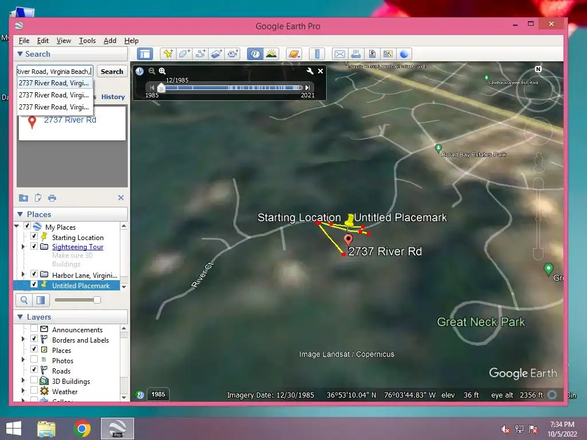Viewport: 587px width, 440px height.
Task: Show the ruler tool
Action: (x=316, y=54)
